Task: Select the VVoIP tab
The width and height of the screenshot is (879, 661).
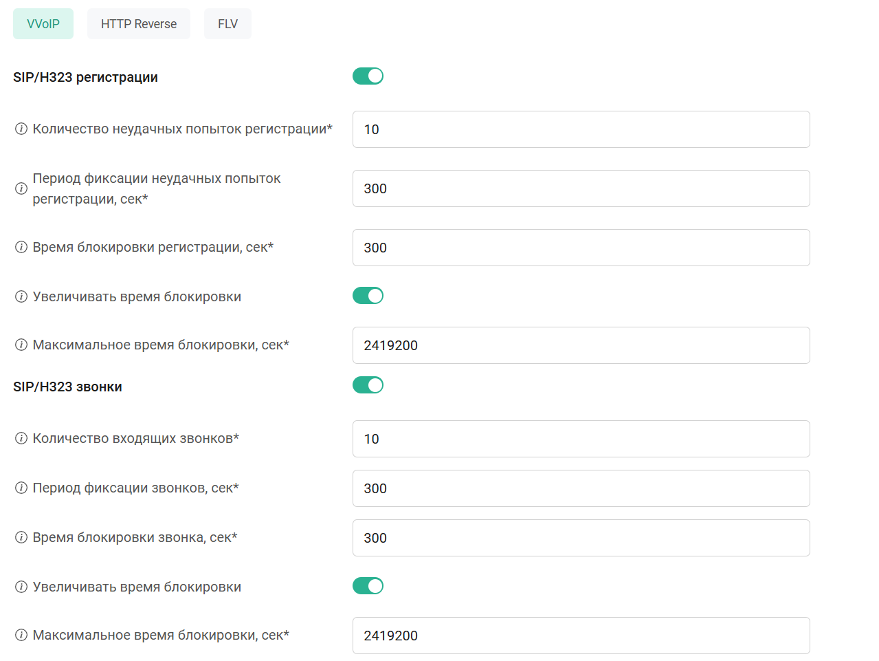Action: 43,24
